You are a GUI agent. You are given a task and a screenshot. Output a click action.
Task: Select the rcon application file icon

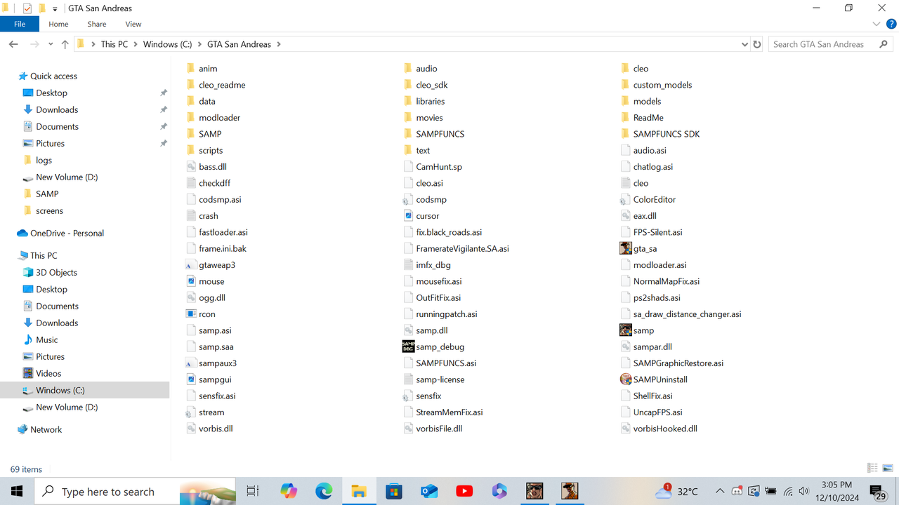(x=191, y=314)
